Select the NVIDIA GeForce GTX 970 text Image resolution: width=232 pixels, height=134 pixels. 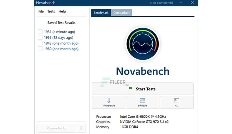144,122
